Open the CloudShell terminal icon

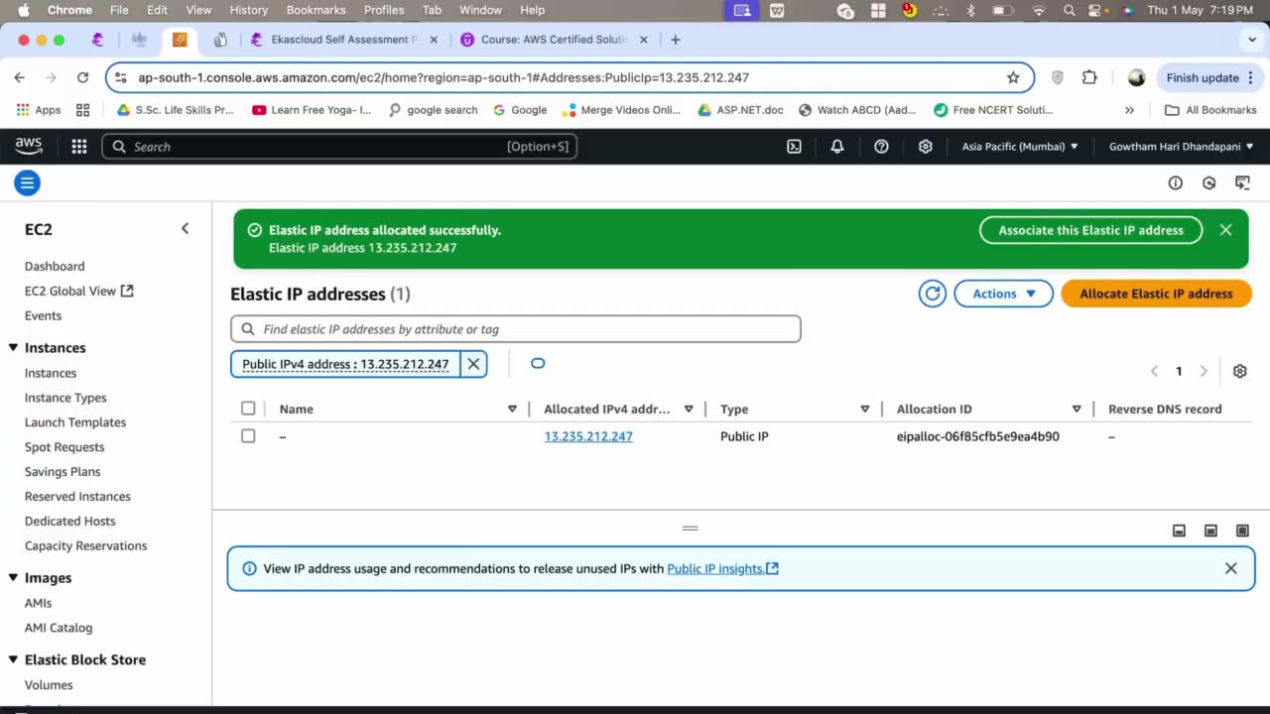(794, 147)
